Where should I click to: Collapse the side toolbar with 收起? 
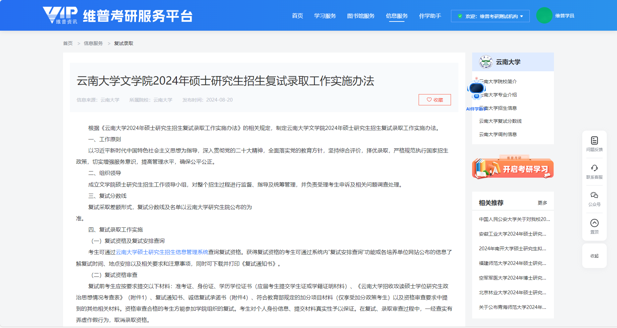(594, 256)
